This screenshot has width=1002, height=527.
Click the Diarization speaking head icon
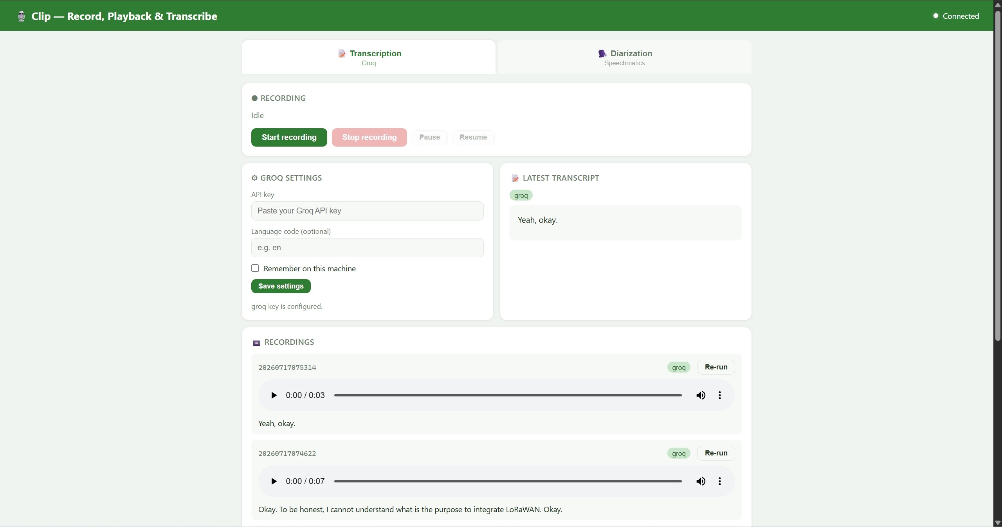pos(602,54)
